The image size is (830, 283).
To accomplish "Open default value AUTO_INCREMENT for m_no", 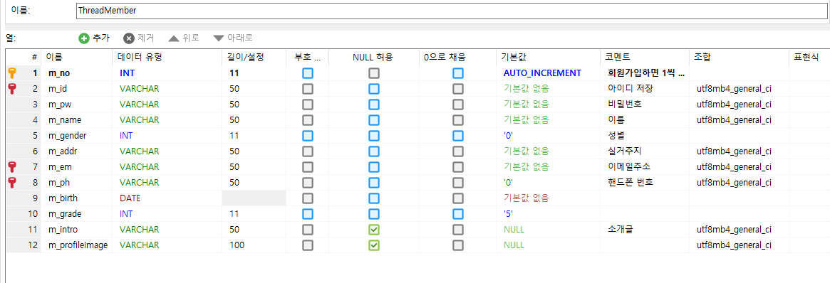I will coord(542,73).
